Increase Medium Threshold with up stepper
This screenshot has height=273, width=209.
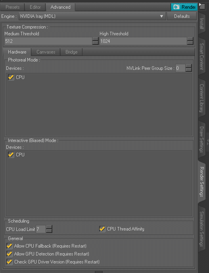coord(95,39)
